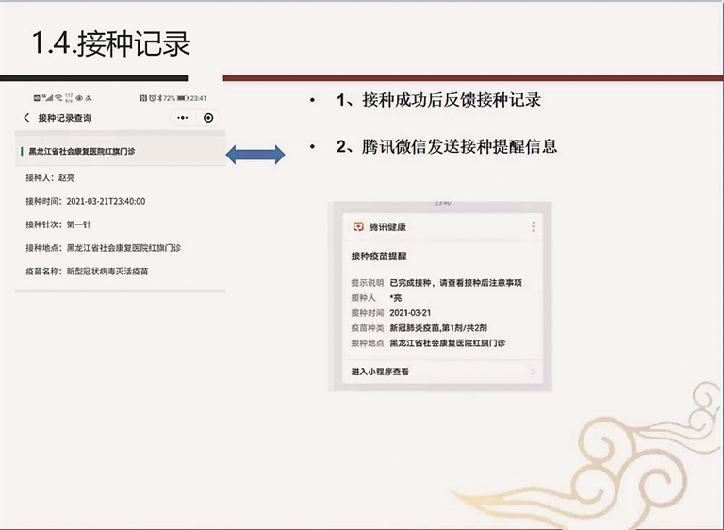
Task: Click the 接种疫苗提醒 message heading
Action: tap(379, 257)
